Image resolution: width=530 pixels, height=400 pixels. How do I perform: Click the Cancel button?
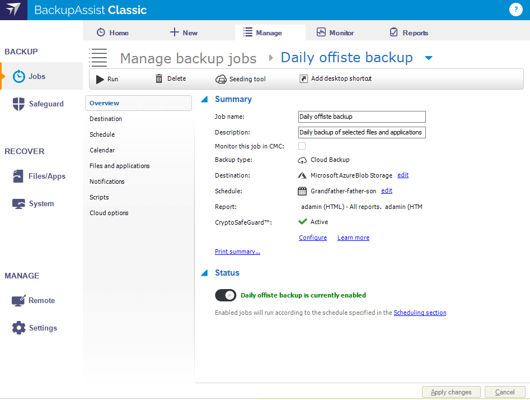pos(505,392)
